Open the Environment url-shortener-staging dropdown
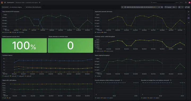Image resolution: width=191 pixels, height=101 pixels. [16, 7]
